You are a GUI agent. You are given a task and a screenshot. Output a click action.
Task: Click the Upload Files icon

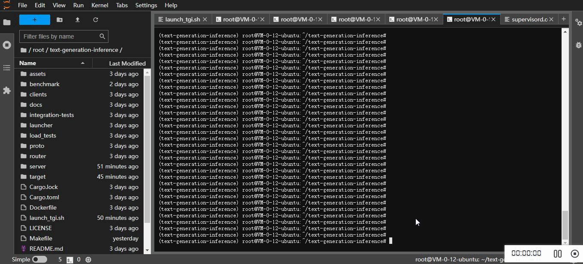tap(78, 20)
